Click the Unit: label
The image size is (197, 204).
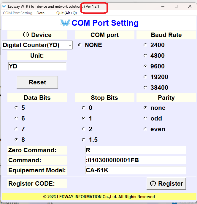coord(37,56)
